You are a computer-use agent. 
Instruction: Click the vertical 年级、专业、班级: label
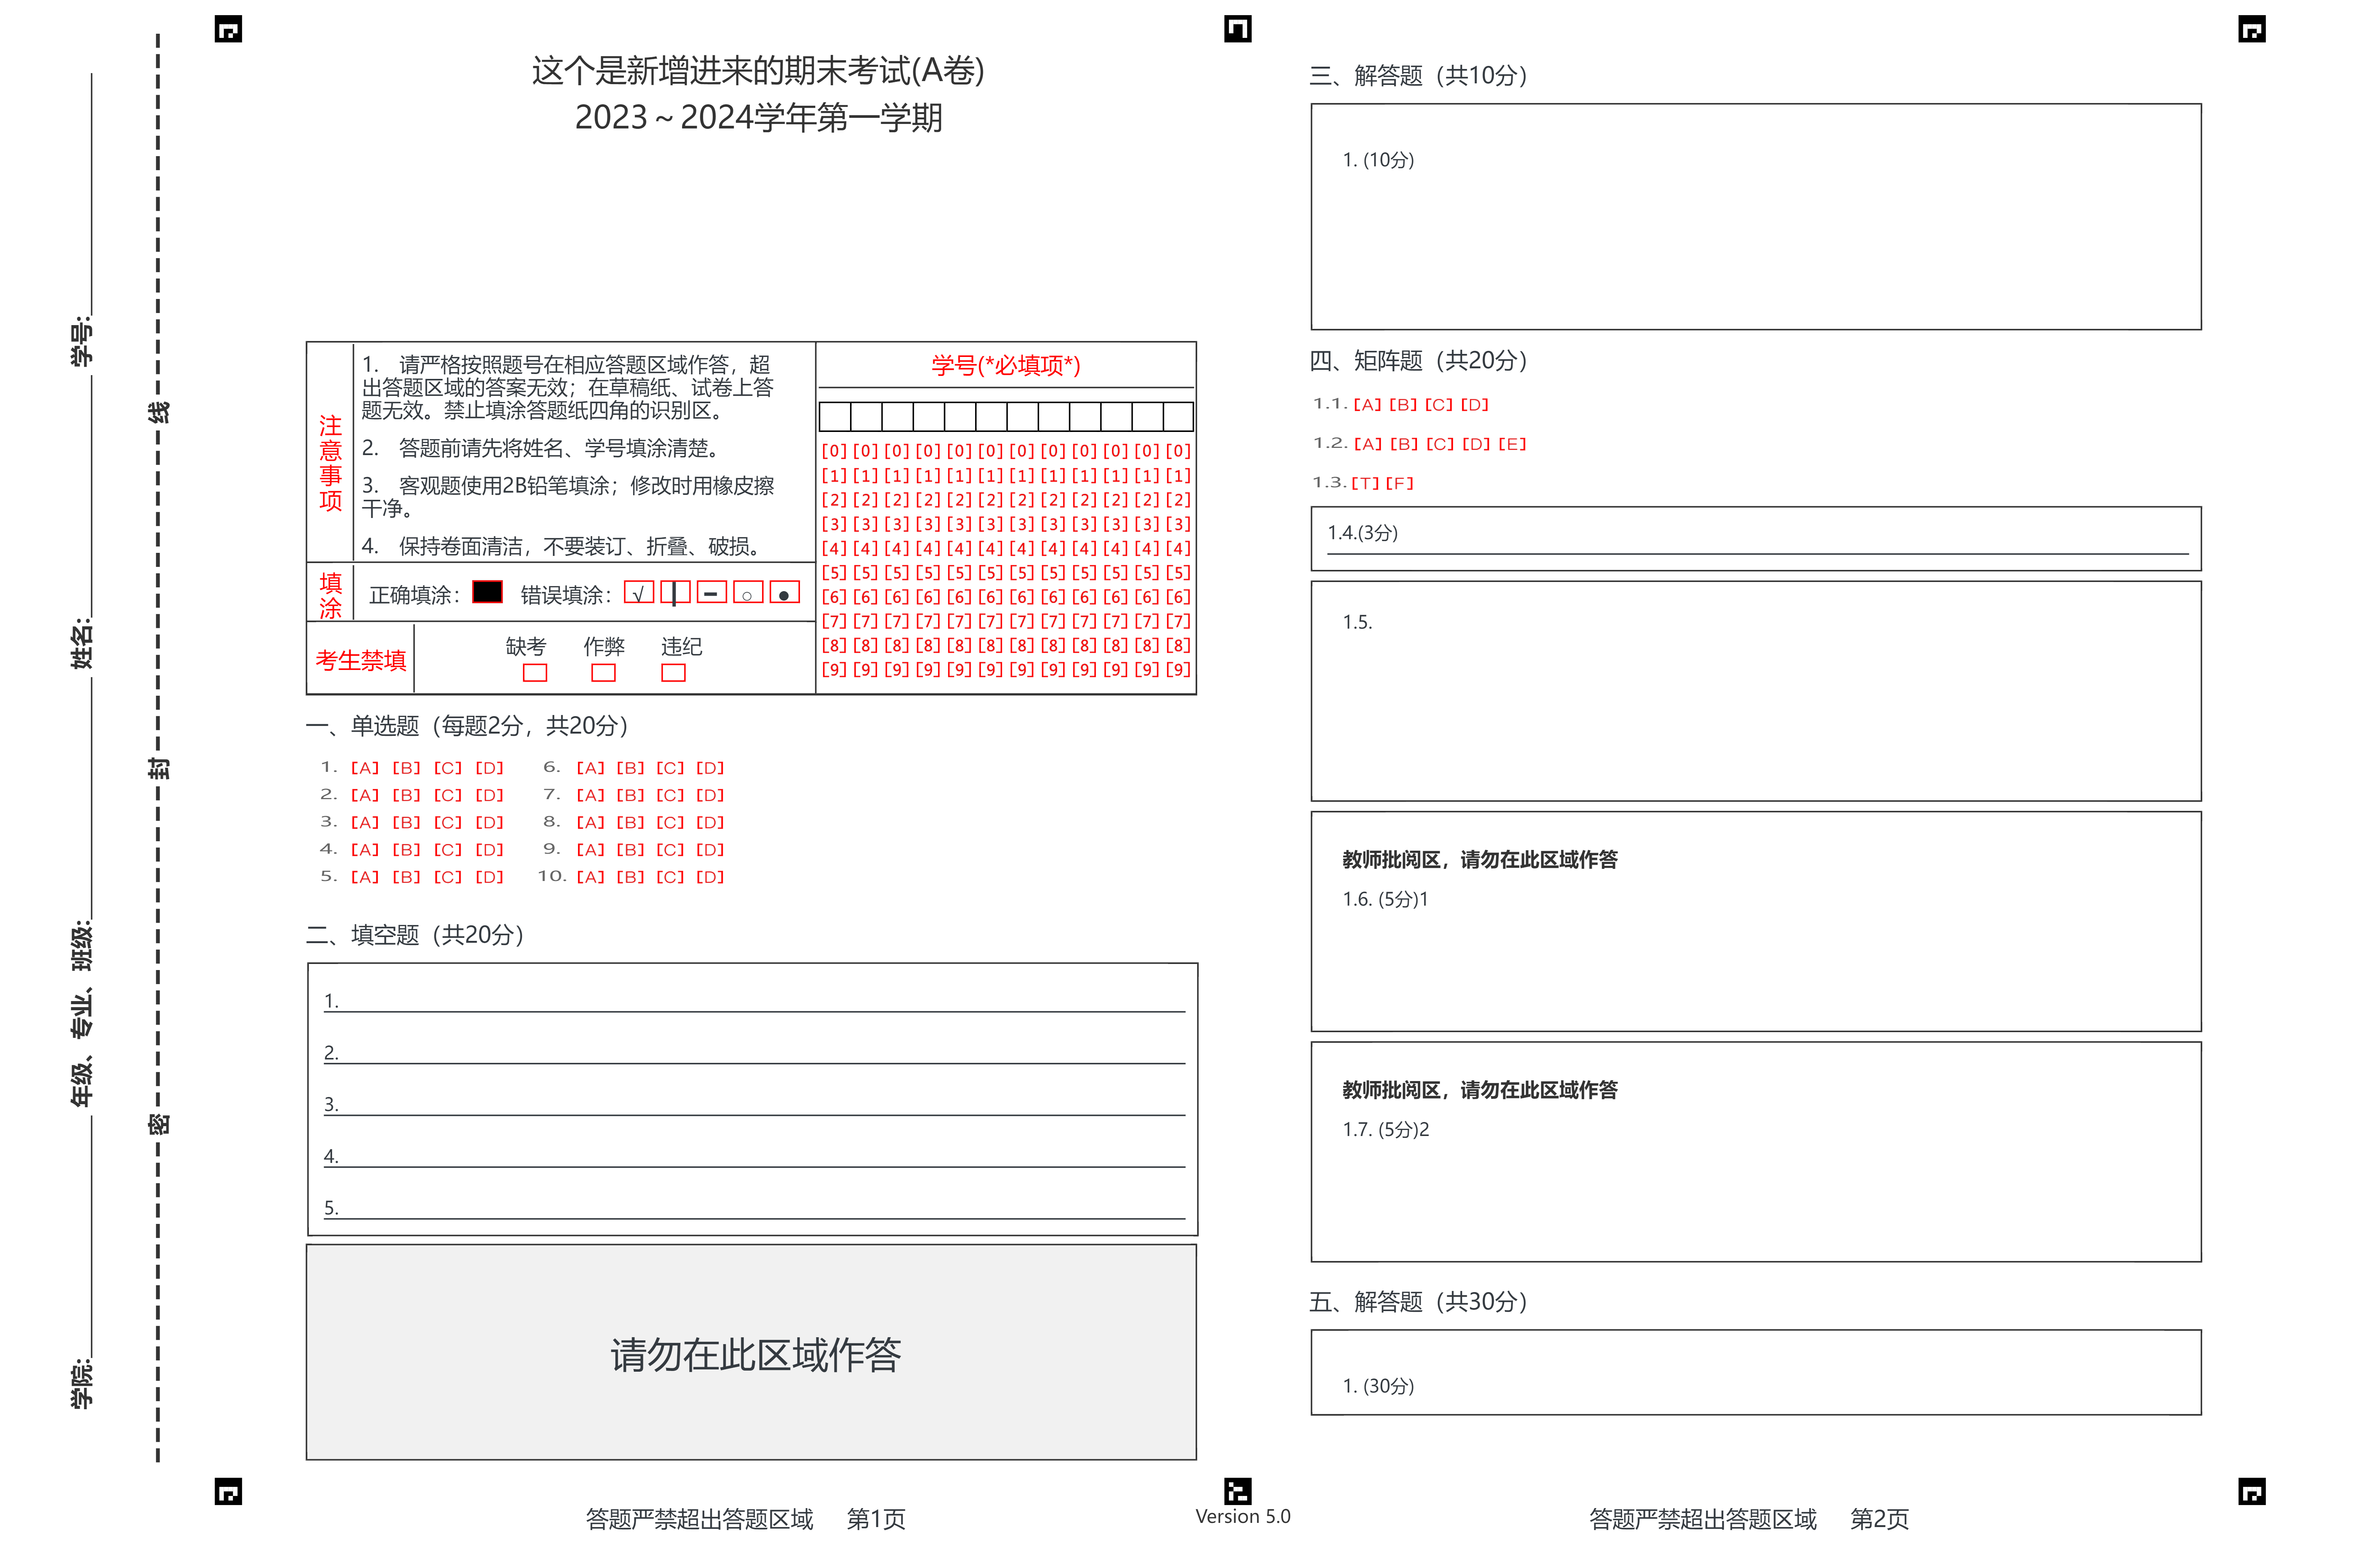click(x=82, y=1013)
